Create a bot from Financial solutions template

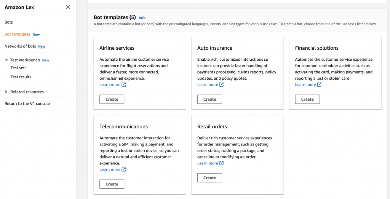tap(307, 99)
